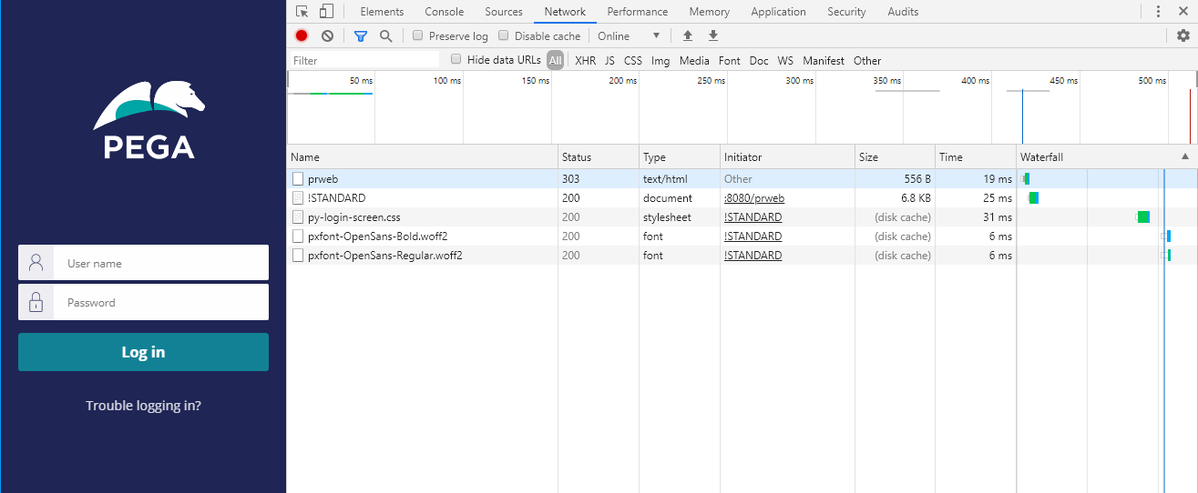Click the network Filter text box
1198x493 pixels.
click(364, 61)
